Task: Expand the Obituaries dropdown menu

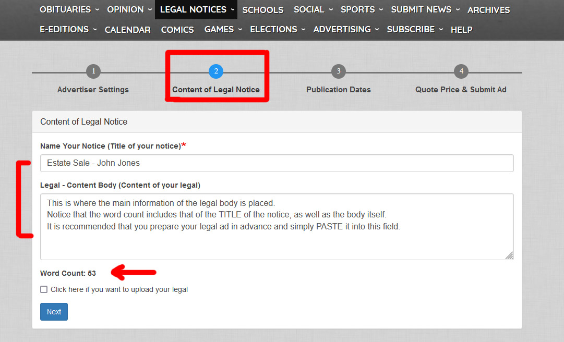Action: point(68,9)
